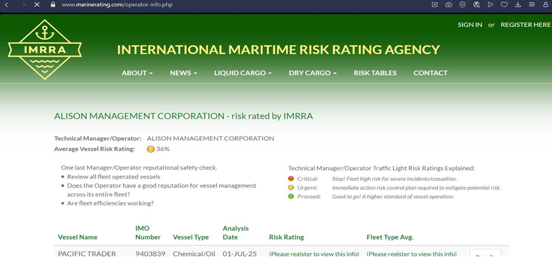Expand the ABOUT dropdown menu
The image size is (552, 257).
pos(137,73)
